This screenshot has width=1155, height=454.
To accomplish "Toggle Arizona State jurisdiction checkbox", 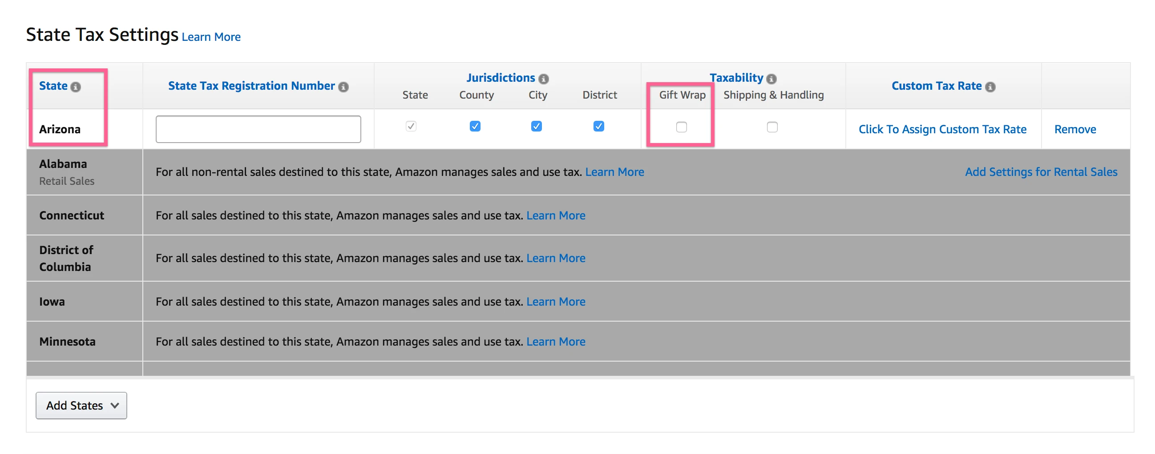I will tap(411, 126).
